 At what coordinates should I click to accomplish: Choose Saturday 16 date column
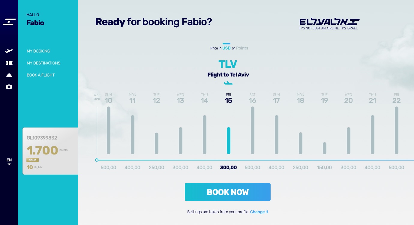[x=253, y=98]
